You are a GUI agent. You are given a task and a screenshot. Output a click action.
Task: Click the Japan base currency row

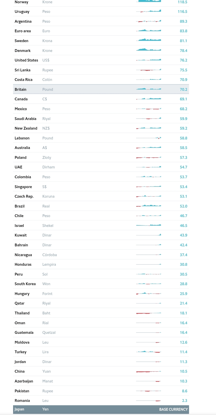tap(101, 409)
